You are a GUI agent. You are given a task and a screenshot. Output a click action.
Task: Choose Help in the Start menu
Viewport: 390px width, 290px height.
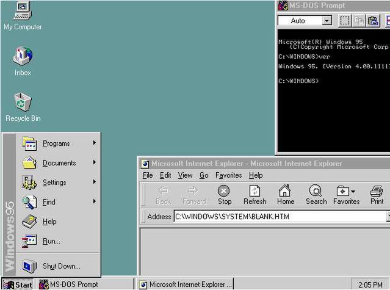(59, 222)
